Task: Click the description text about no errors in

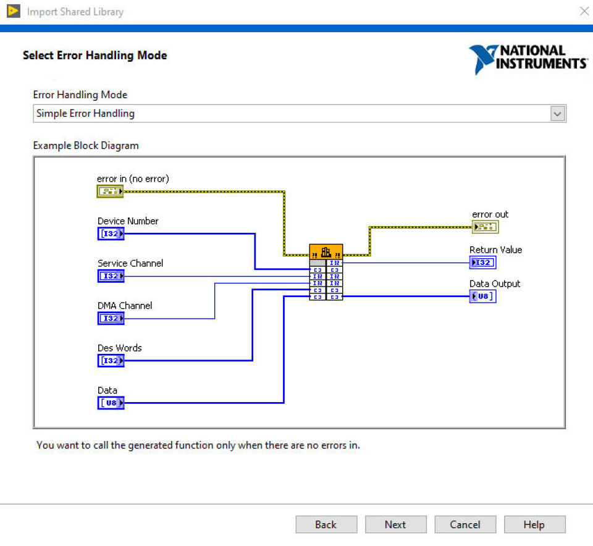Action: pos(198,445)
